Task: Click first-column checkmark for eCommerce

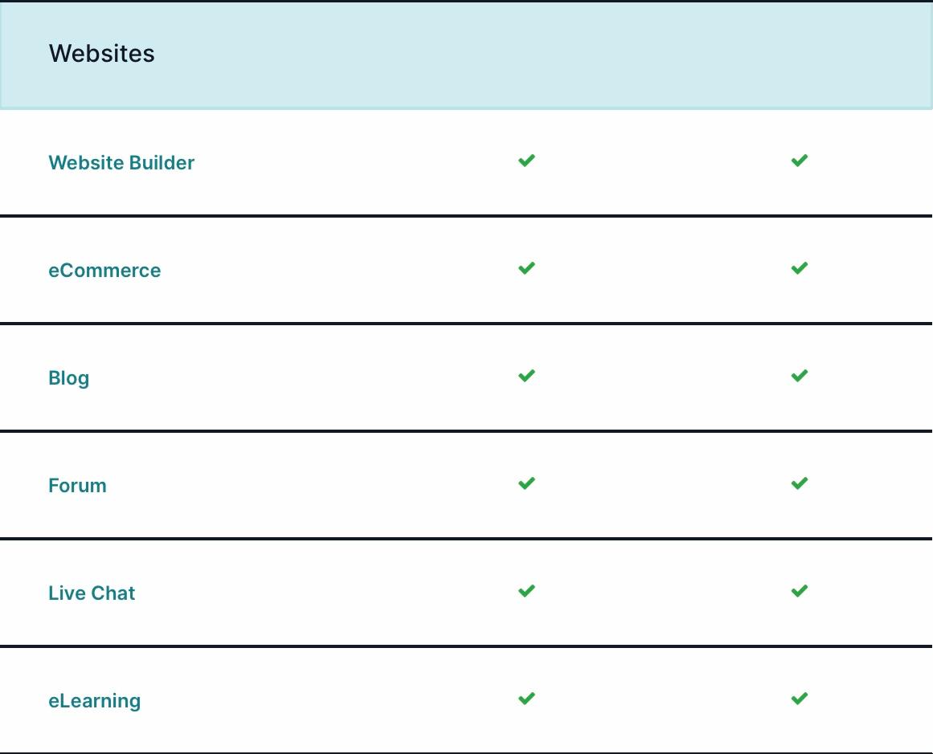Action: pyautogui.click(x=526, y=268)
